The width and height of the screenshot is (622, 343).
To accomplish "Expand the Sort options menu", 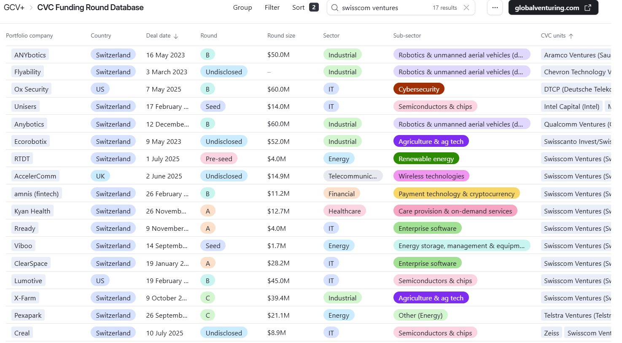I will [x=298, y=8].
